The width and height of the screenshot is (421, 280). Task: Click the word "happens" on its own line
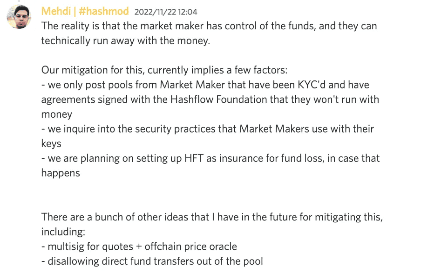tap(61, 173)
